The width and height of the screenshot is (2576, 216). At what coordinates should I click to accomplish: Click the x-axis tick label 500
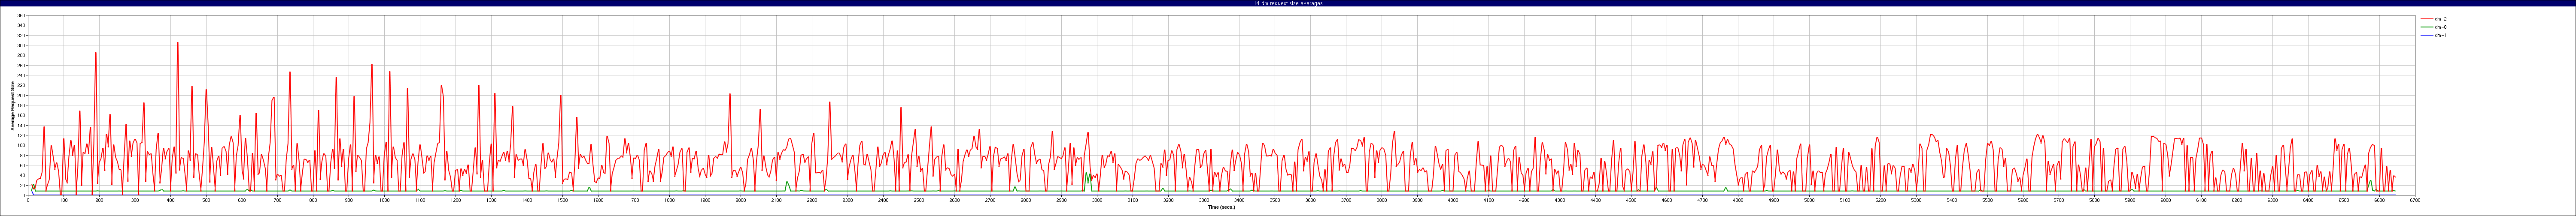206,201
